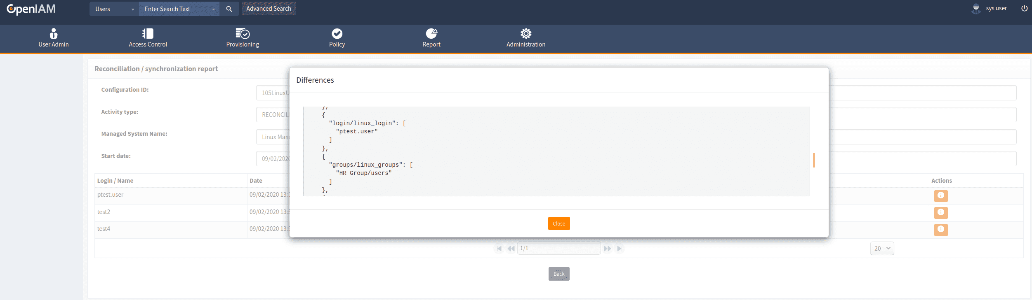Open info details for test2 row

[940, 212]
